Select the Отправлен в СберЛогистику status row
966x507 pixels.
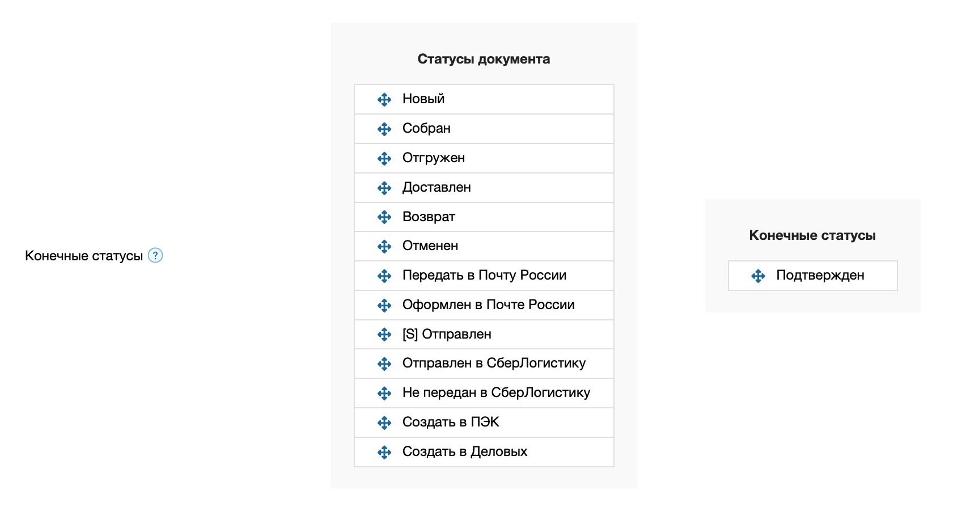(494, 364)
